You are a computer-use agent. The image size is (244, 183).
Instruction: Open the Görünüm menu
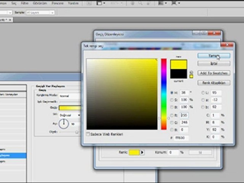coord(40,3)
